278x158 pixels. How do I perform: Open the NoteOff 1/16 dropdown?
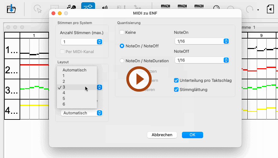point(202,60)
